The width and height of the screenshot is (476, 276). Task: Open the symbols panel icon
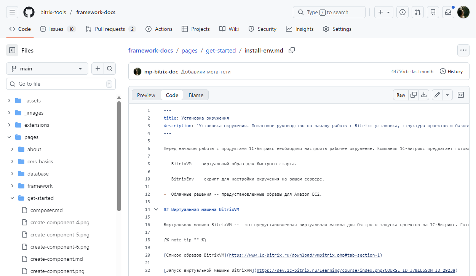click(461, 95)
